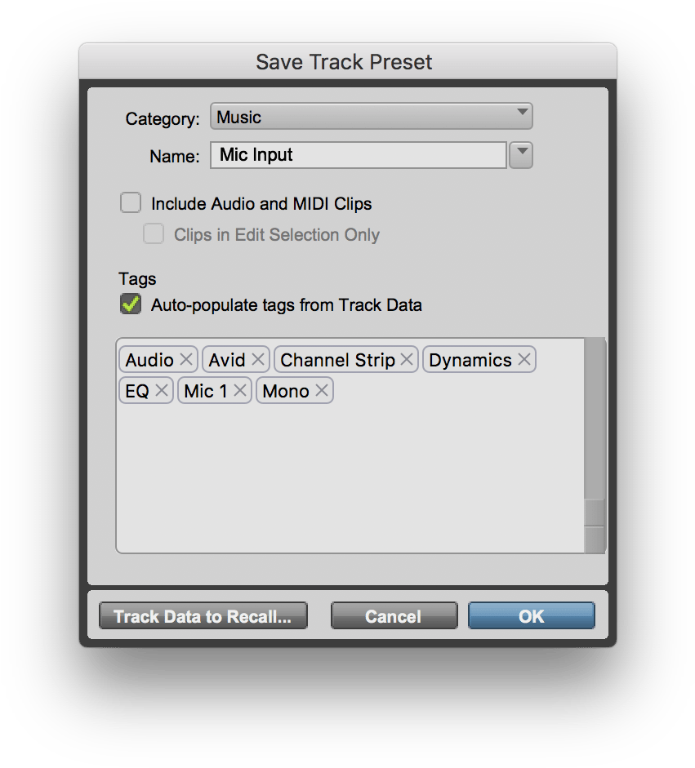Click the Track Data to Recall button
Image resolution: width=695 pixels, height=768 pixels.
pyautogui.click(x=203, y=616)
